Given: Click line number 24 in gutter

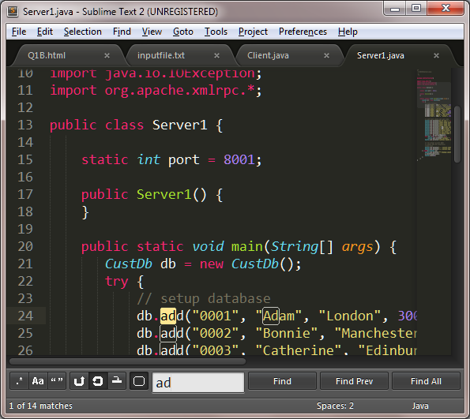Looking at the screenshot, I should click(x=25, y=316).
